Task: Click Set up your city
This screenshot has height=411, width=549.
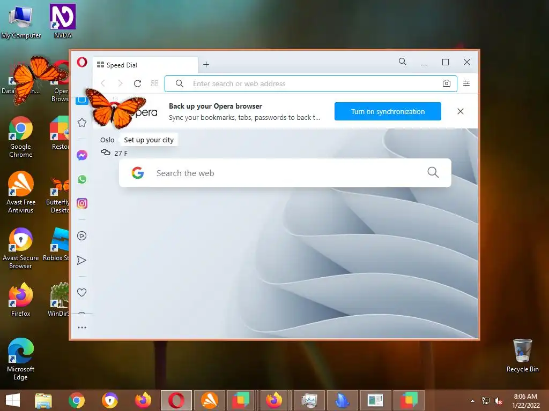Action: pyautogui.click(x=149, y=140)
